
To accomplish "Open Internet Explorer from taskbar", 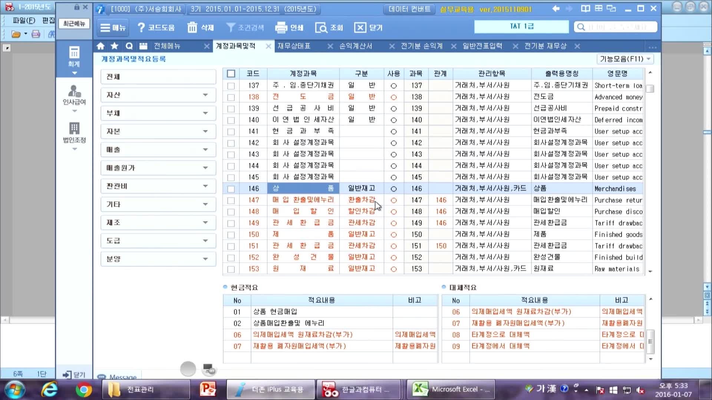I will 49,389.
